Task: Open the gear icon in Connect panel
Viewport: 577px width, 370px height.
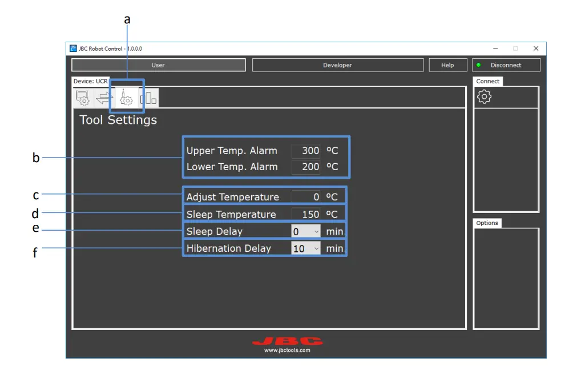Action: click(x=484, y=96)
